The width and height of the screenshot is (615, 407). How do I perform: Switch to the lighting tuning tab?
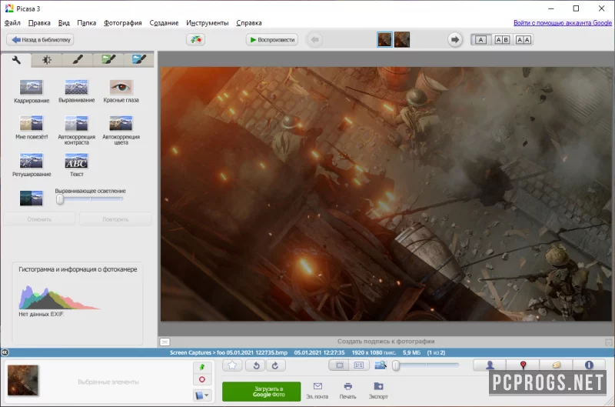(47, 60)
